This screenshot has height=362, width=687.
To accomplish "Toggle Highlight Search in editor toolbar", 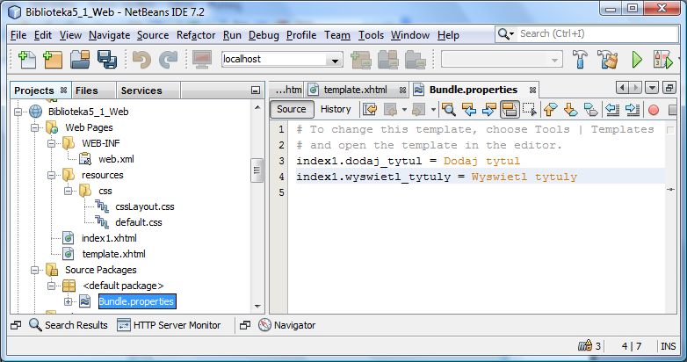I will (510, 109).
